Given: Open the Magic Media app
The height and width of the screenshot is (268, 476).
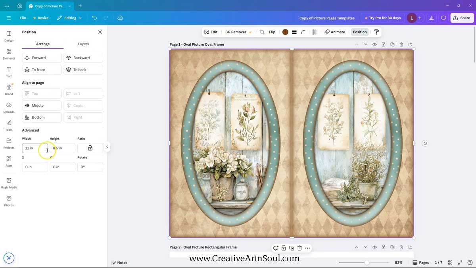Looking at the screenshot, I should pyautogui.click(x=9, y=183).
